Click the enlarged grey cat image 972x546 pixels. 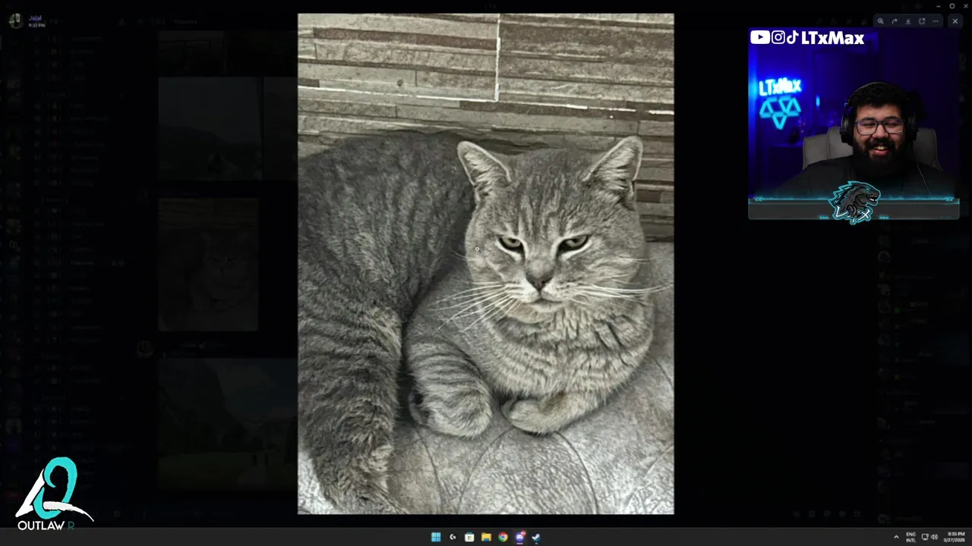pos(485,264)
